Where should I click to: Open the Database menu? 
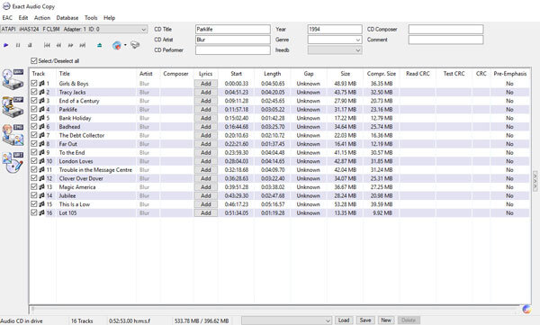[x=67, y=18]
